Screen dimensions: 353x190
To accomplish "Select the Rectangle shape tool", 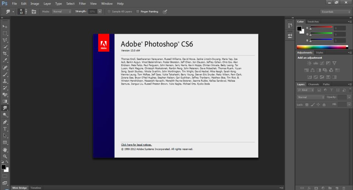I will coord(5,142).
